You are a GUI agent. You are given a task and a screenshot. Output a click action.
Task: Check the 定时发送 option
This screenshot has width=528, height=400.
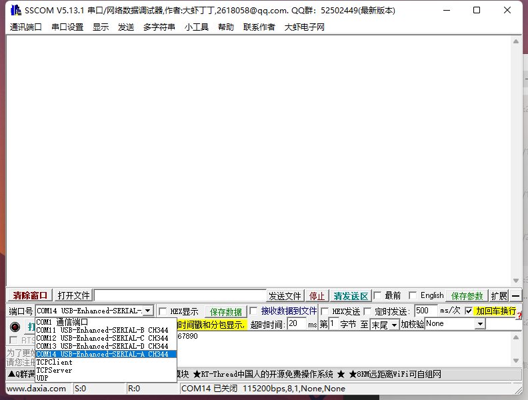click(367, 311)
